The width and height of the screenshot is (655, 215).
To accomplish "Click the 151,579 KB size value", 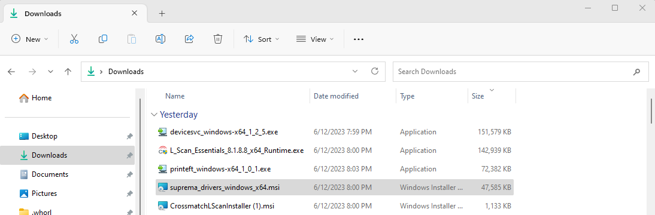I will tap(494, 132).
